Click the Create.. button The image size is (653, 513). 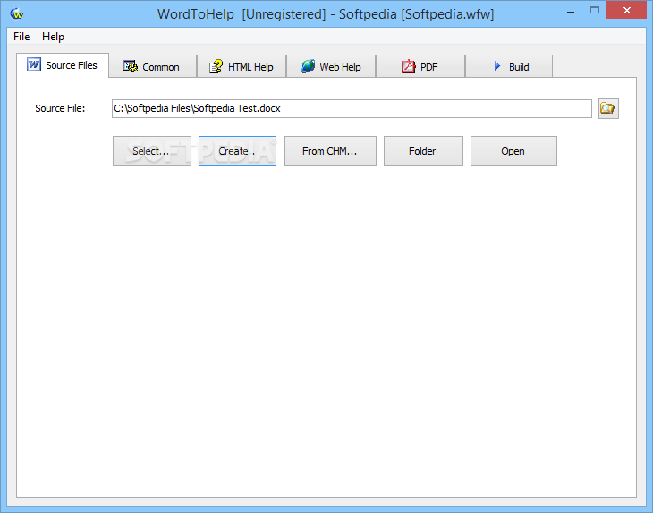(x=237, y=151)
